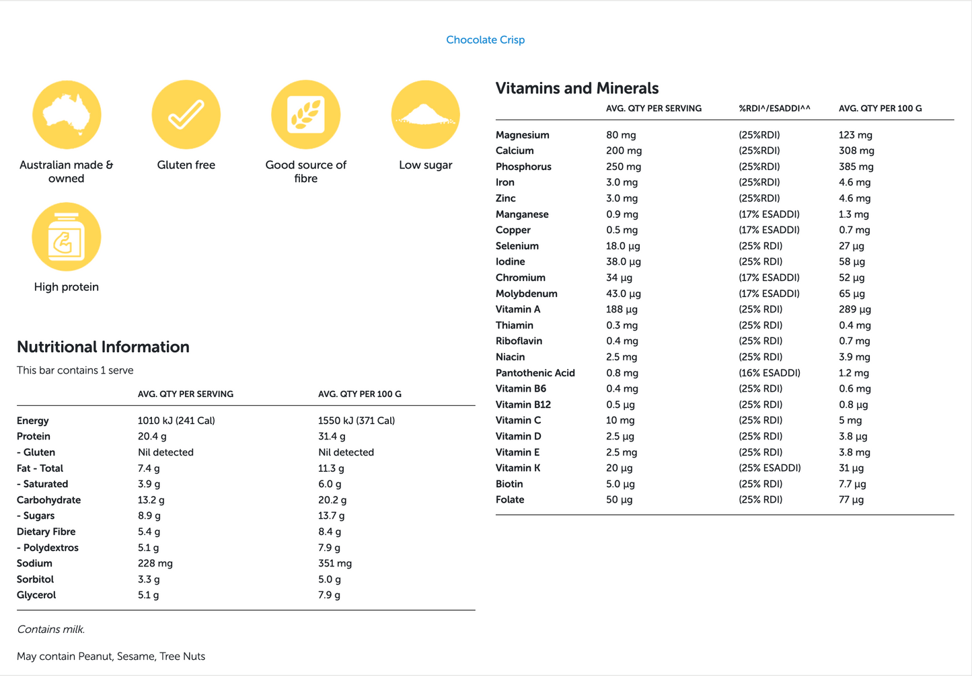This screenshot has height=676, width=972.
Task: Click the %RDI^/ESADDI^^ column header
Action: pos(774,108)
